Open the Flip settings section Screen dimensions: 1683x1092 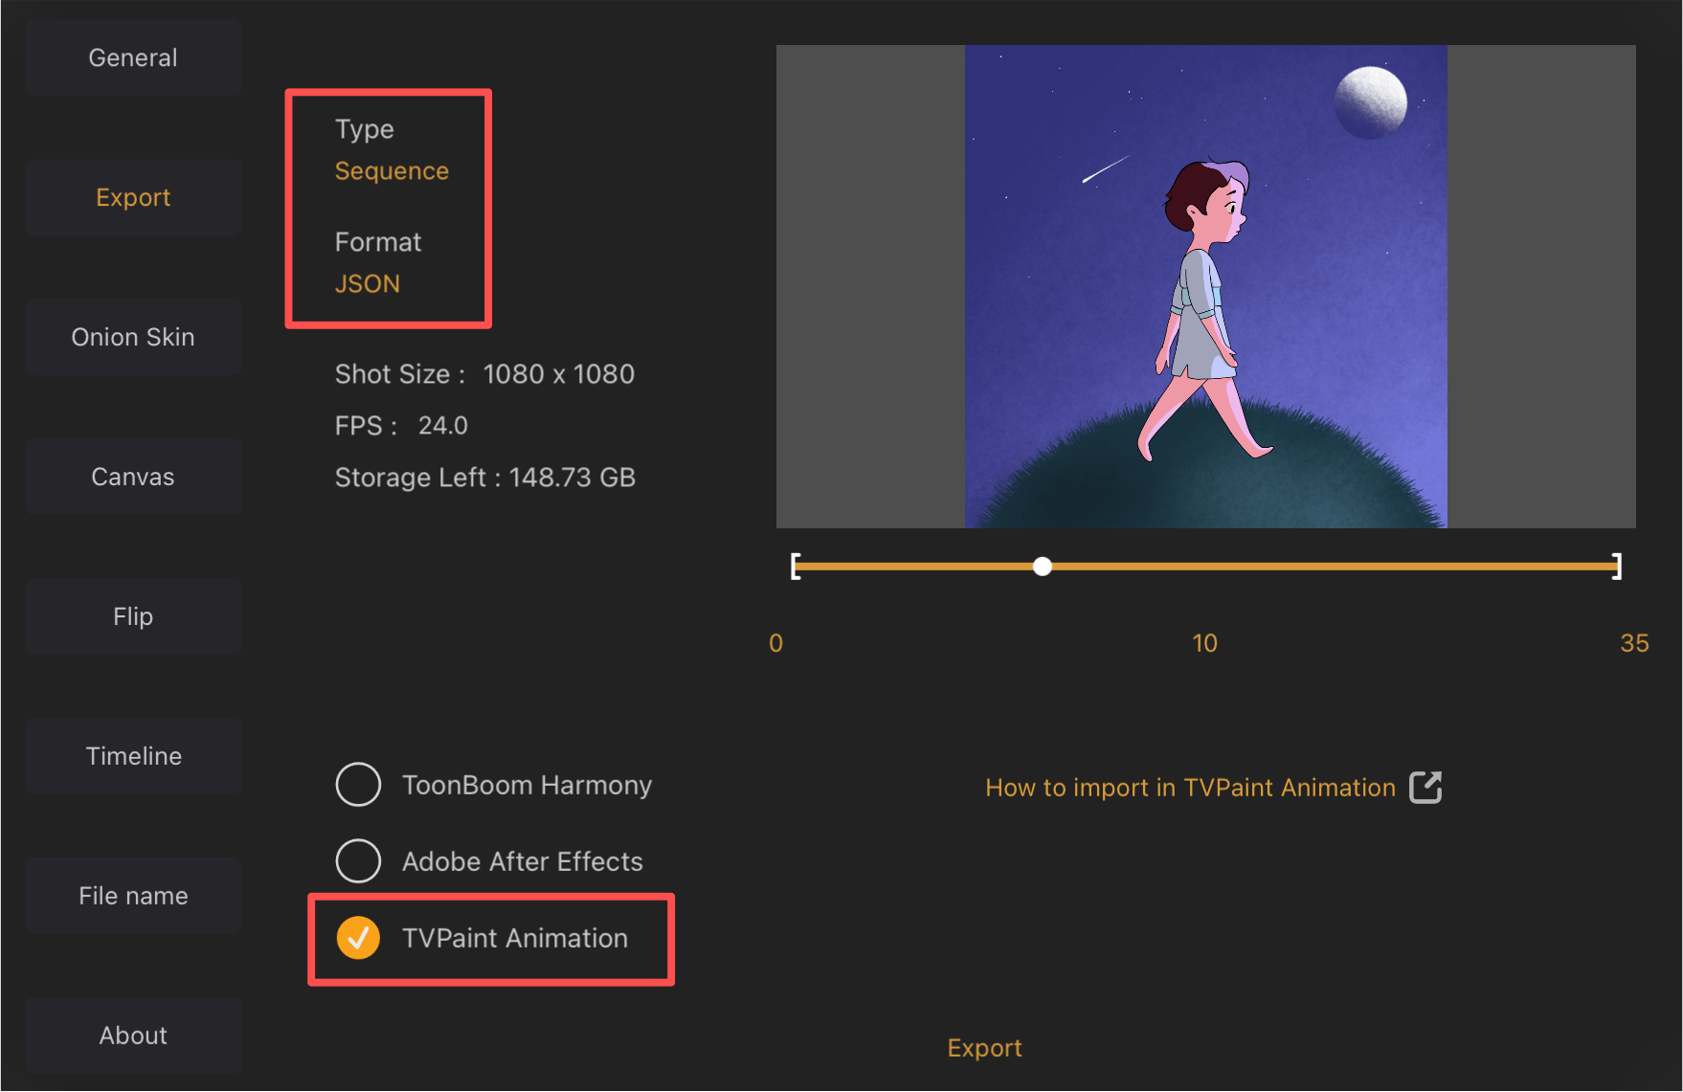click(132, 615)
